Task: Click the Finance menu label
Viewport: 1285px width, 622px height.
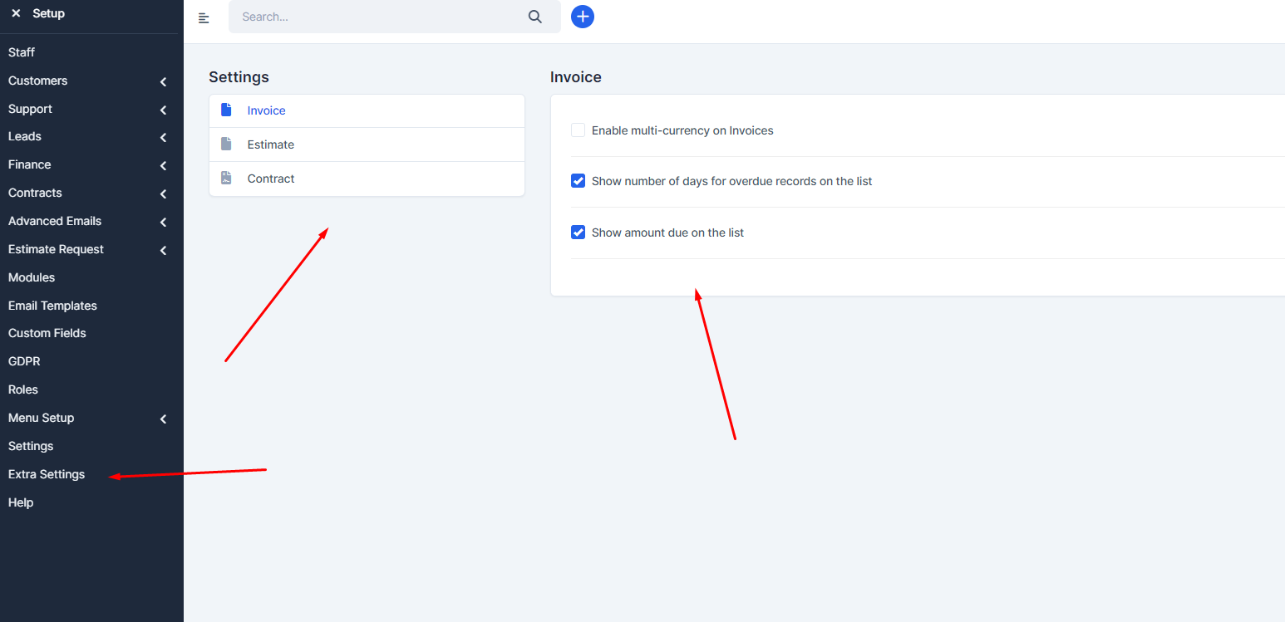Action: coord(29,164)
